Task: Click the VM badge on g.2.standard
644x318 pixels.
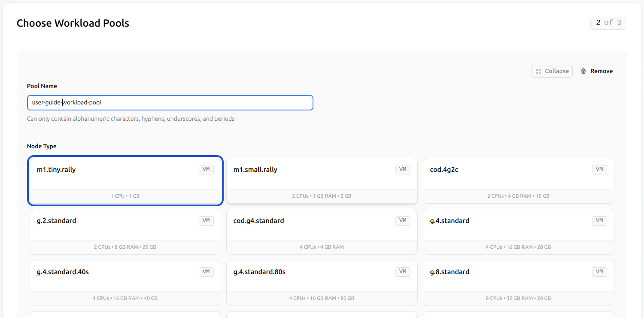Action: pos(206,220)
